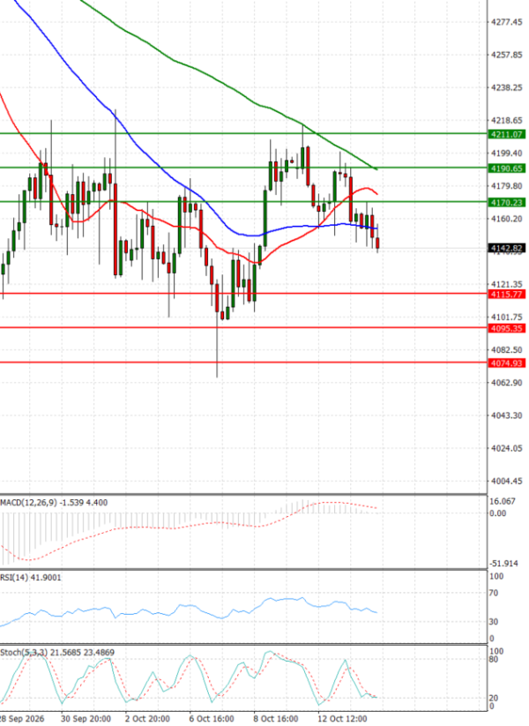Click the 4179.80 price axis label
This screenshot has width=529, height=726.
[507, 186]
